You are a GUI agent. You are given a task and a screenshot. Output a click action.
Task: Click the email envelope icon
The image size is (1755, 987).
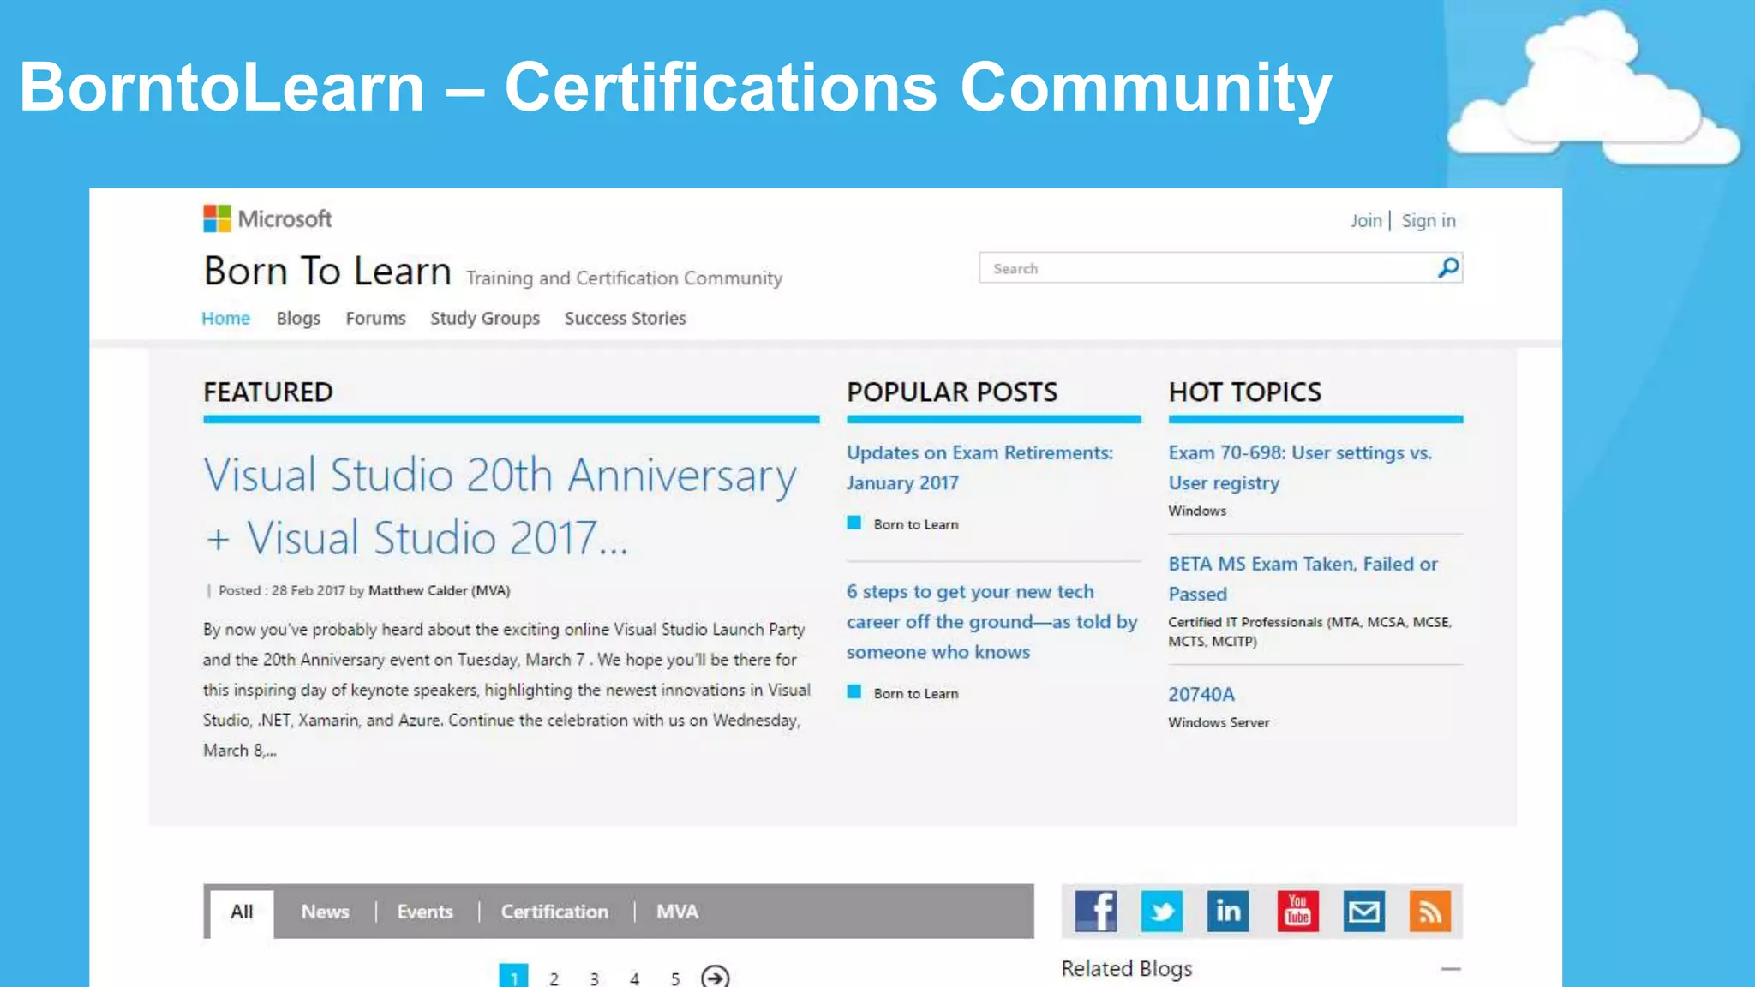coord(1363,911)
